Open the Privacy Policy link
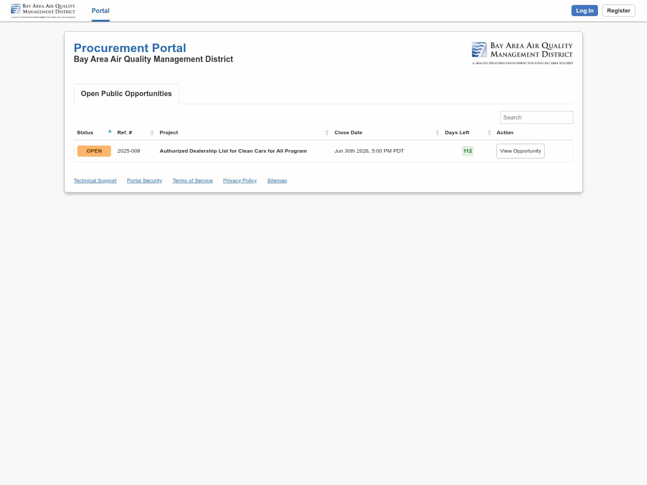Screen dimensions: 647x485 click(239, 181)
